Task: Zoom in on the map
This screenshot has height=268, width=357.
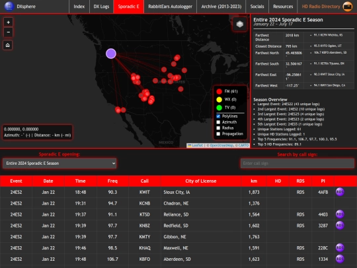Action: pyautogui.click(x=8, y=22)
